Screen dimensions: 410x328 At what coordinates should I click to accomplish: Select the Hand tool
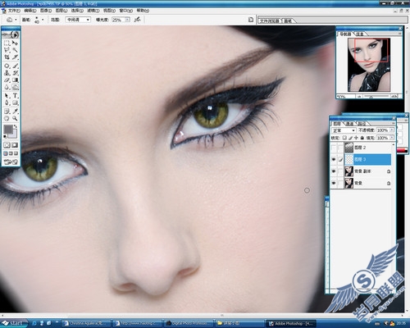7,118
